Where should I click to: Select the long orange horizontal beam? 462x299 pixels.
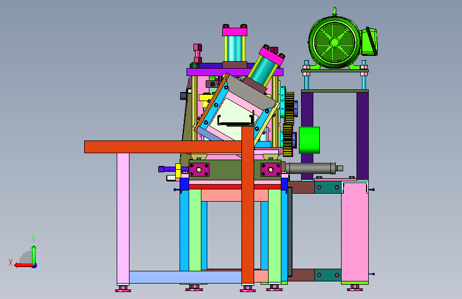(x=163, y=147)
